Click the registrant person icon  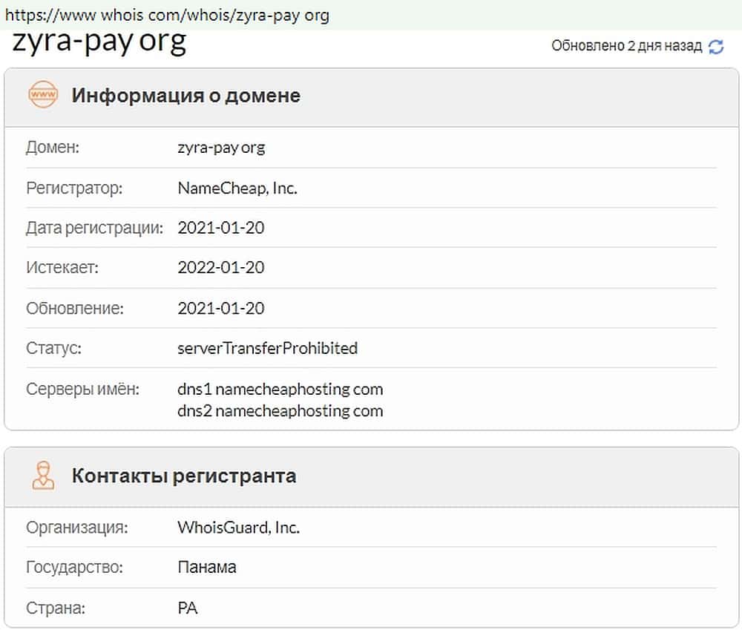pyautogui.click(x=42, y=475)
